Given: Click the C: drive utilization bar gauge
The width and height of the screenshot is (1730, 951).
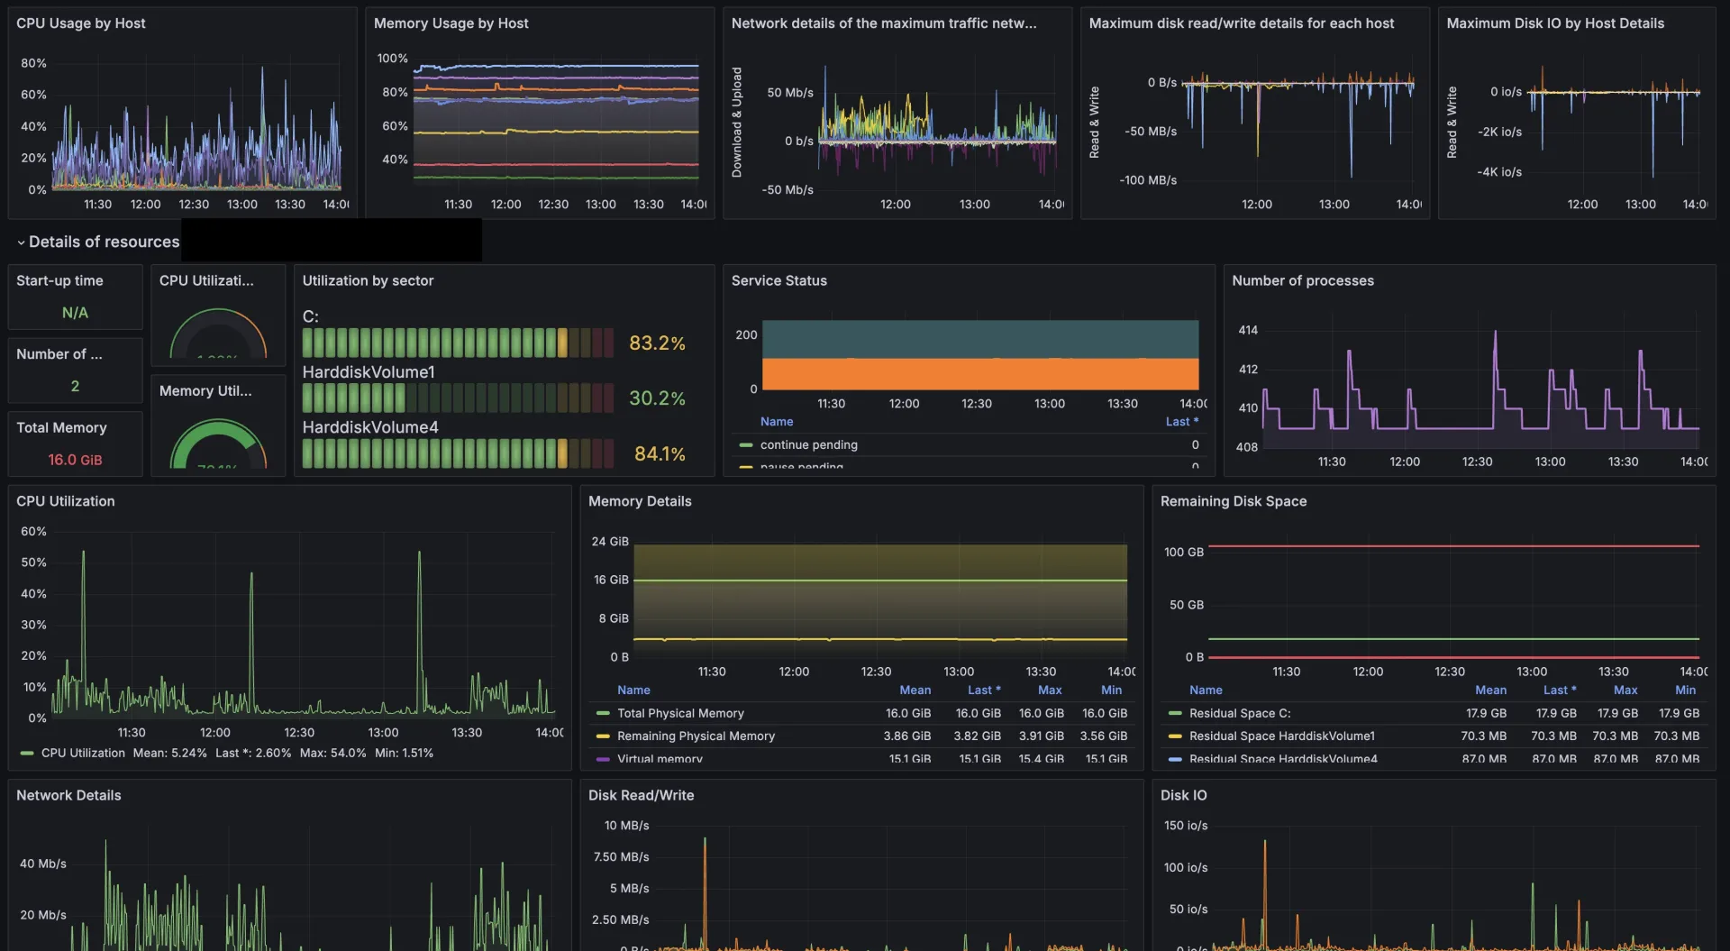Looking at the screenshot, I should [458, 343].
